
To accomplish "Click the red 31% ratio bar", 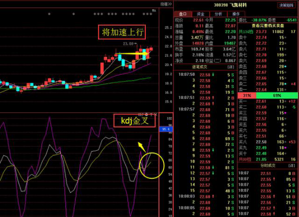I will click(x=247, y=95).
